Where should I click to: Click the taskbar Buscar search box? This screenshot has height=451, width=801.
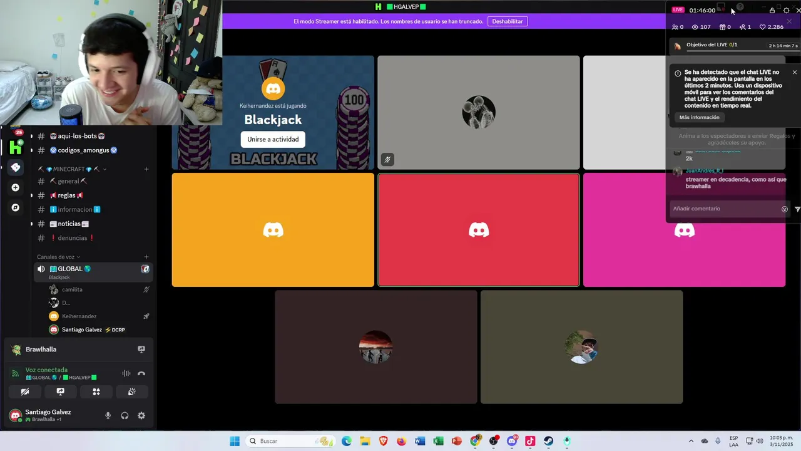(x=290, y=441)
